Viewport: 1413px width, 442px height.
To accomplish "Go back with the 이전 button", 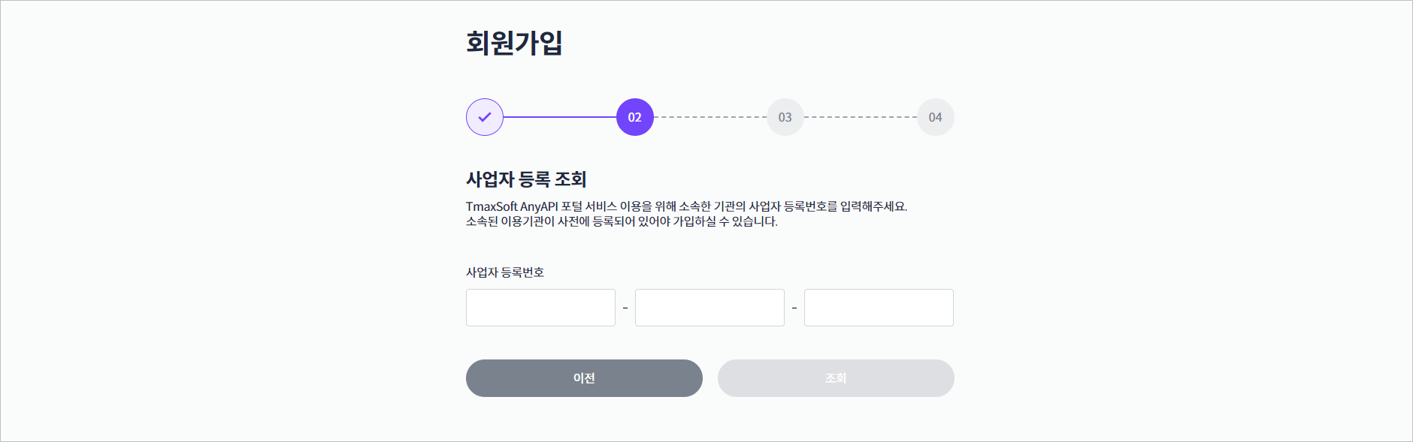I will 584,378.
